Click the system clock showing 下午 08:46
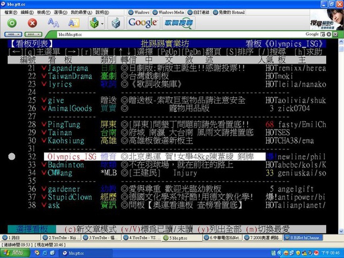The width and height of the screenshot is (344, 258). coord(331,253)
